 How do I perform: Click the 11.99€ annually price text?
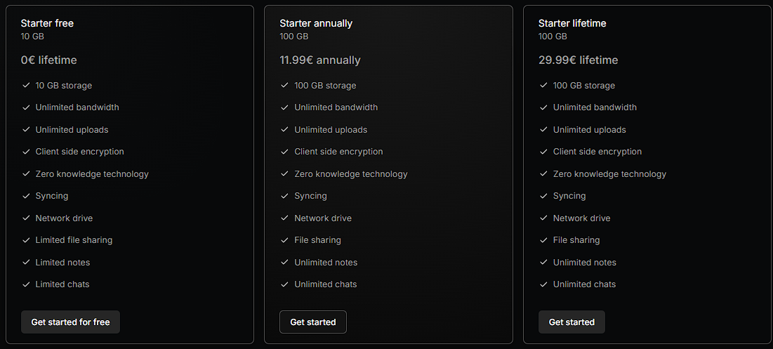coord(320,60)
